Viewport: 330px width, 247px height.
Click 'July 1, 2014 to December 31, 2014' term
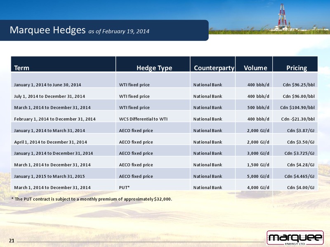coord(49,96)
